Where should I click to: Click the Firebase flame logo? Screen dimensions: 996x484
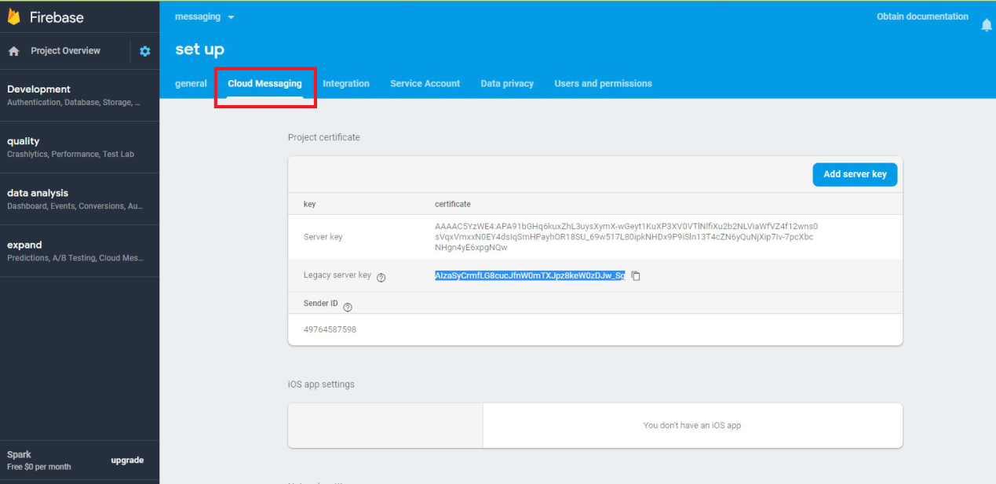[13, 16]
